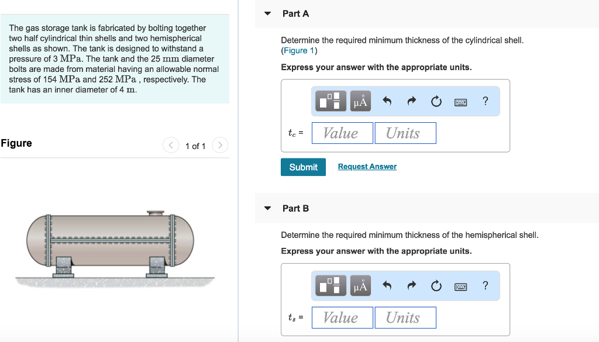This screenshot has width=599, height=342.
Task: Collapse the Part A section
Action: pyautogui.click(x=267, y=13)
